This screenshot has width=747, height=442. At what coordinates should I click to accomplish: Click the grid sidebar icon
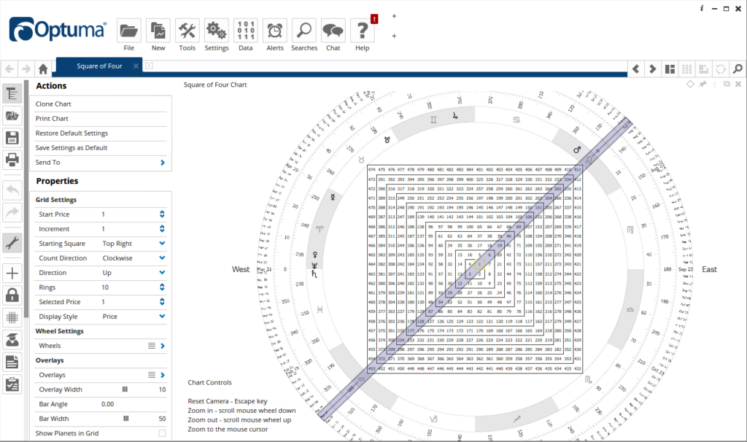coord(12,317)
